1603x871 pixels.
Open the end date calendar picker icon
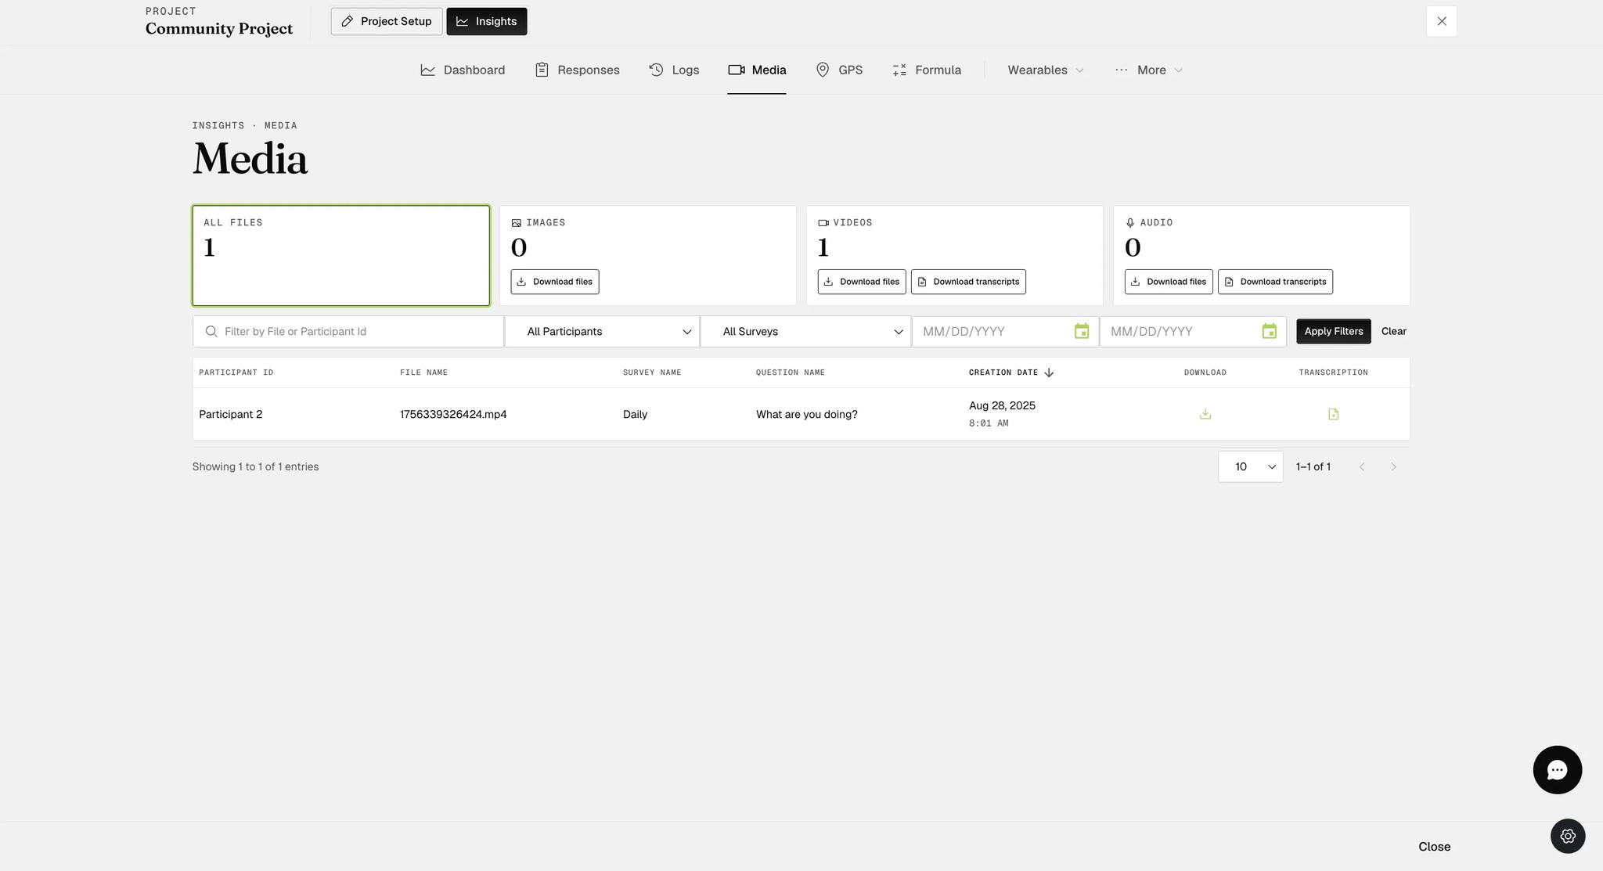tap(1270, 332)
